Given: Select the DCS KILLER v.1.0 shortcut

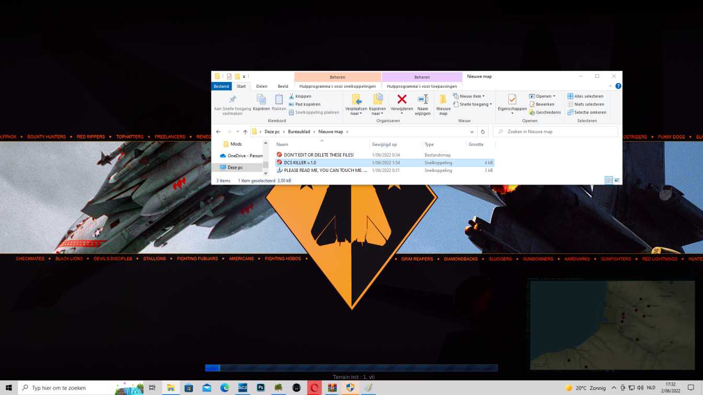Looking at the screenshot, I should click(x=300, y=162).
